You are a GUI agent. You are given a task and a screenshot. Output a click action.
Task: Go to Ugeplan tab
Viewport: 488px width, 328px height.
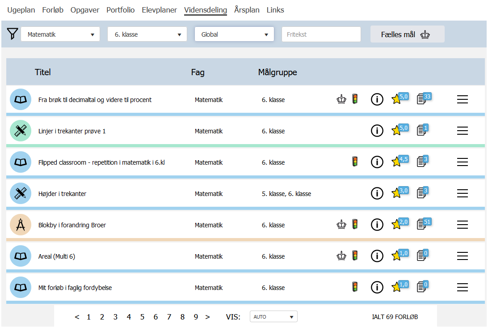coord(21,10)
